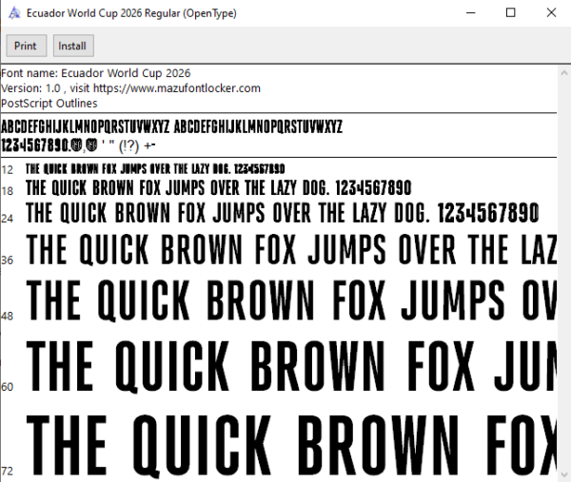Minimize the font viewer window
Viewport: 571px width, 482px height.
[471, 13]
